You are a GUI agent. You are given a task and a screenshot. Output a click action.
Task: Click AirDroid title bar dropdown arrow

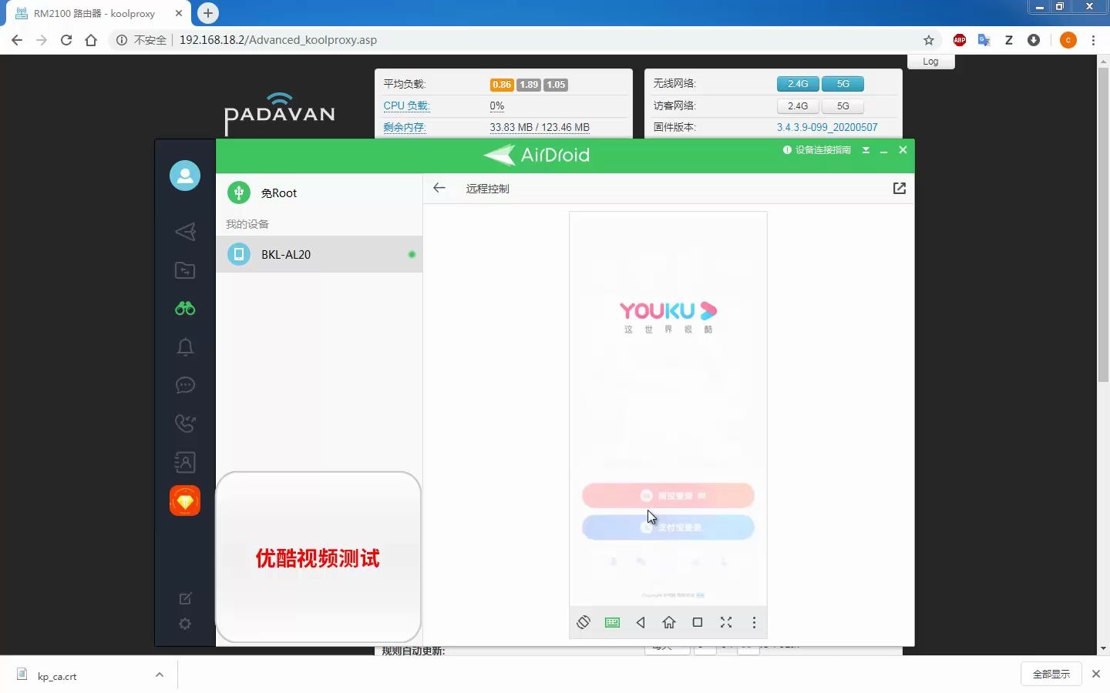[x=866, y=150]
